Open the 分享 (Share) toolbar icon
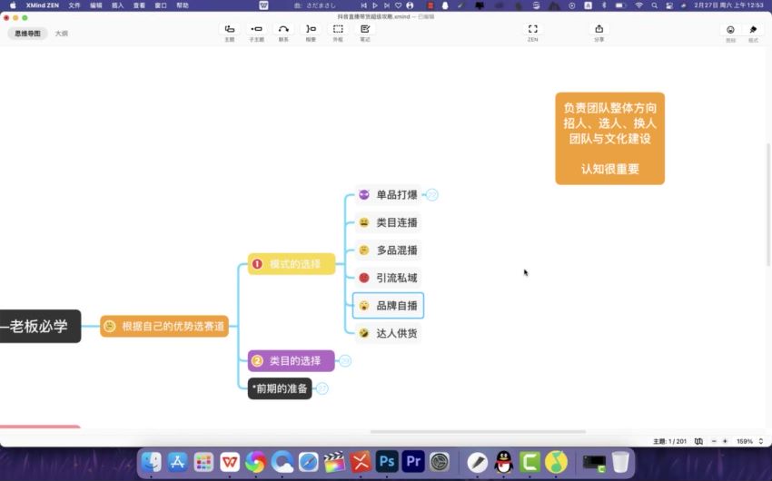772x481 pixels. pyautogui.click(x=599, y=29)
